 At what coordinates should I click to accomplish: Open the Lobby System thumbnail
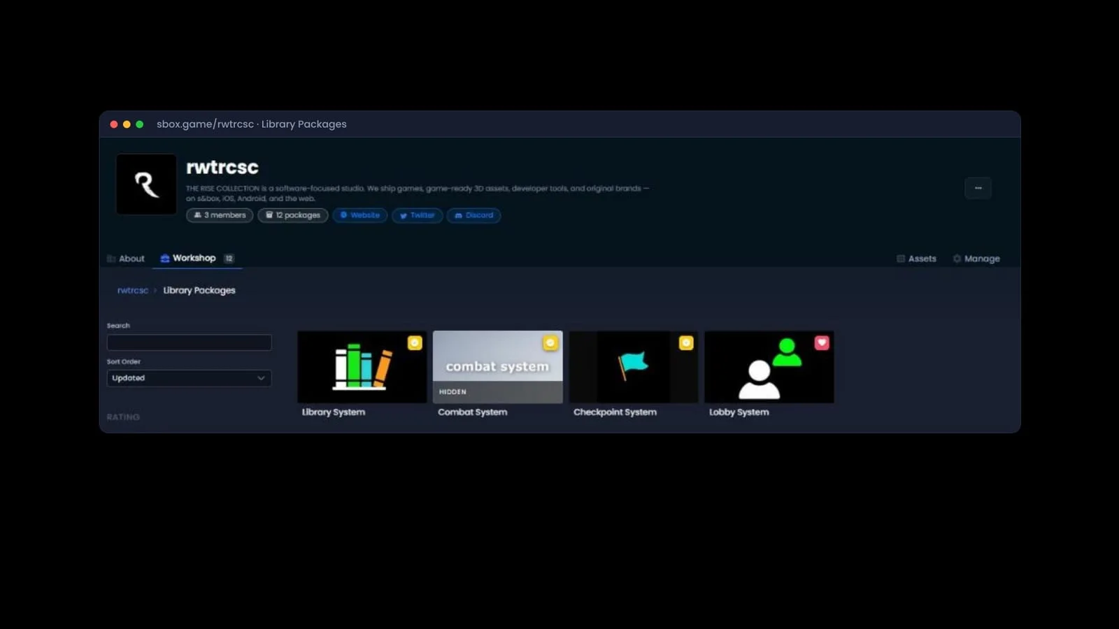coord(769,367)
